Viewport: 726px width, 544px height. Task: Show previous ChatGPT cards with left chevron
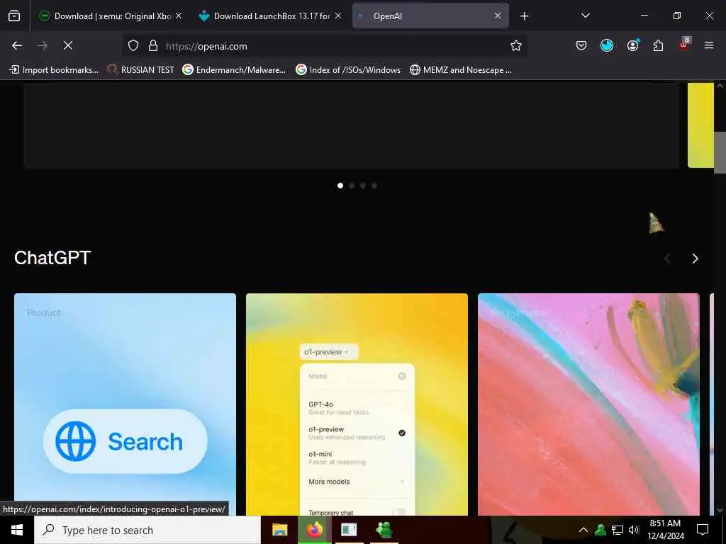click(x=667, y=259)
